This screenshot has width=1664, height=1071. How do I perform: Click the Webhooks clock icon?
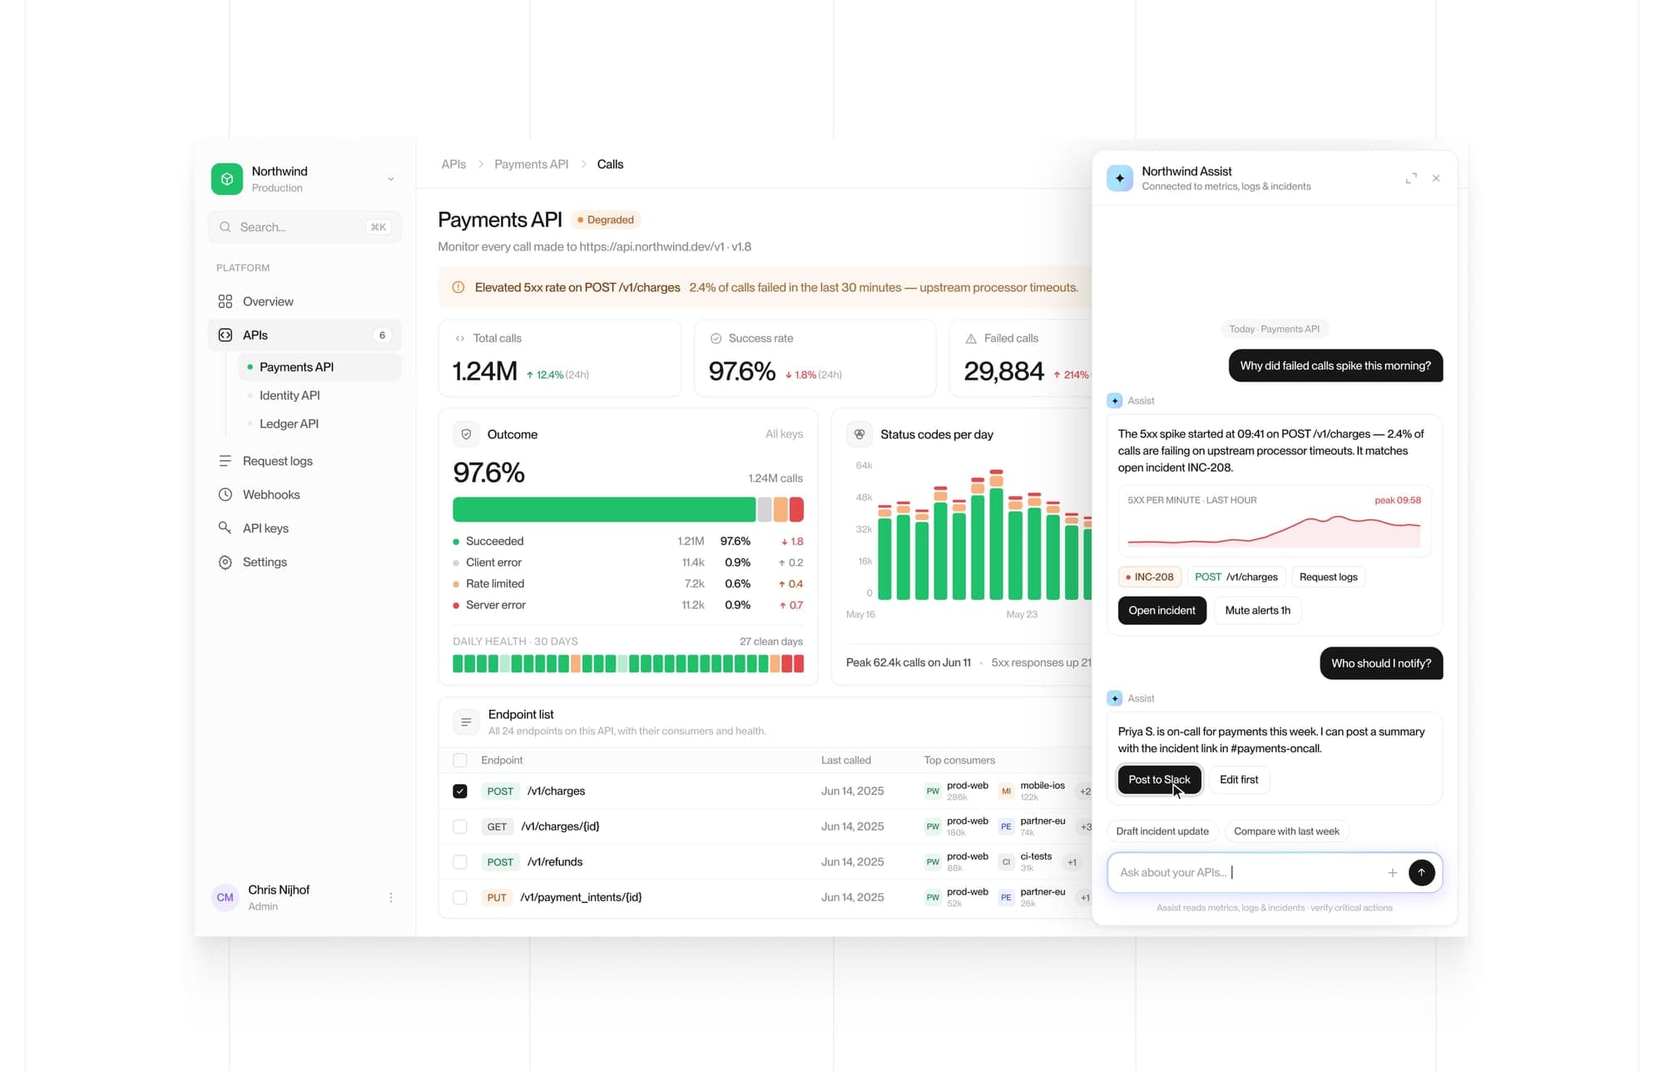[225, 494]
